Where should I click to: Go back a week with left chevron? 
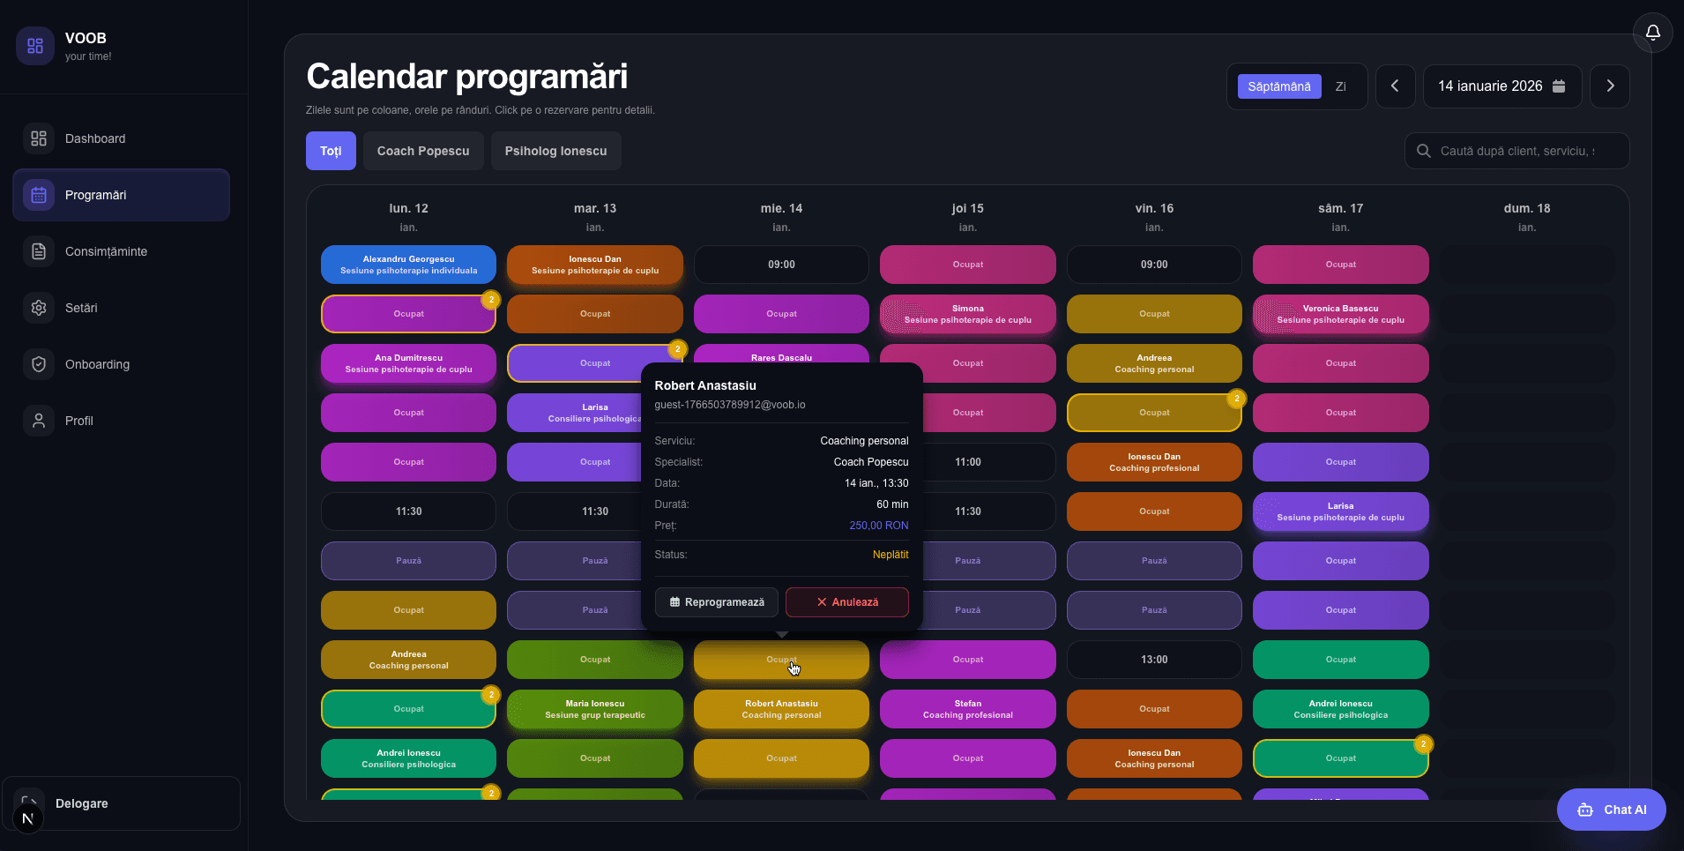1396,86
